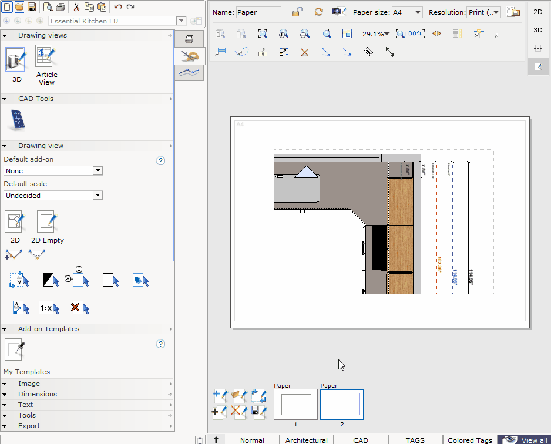Click the refresh paper icon

click(x=319, y=12)
